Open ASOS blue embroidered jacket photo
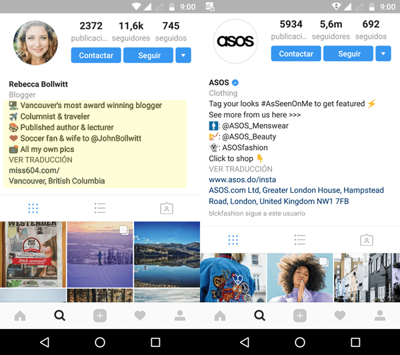400x355 pixels. [233, 278]
